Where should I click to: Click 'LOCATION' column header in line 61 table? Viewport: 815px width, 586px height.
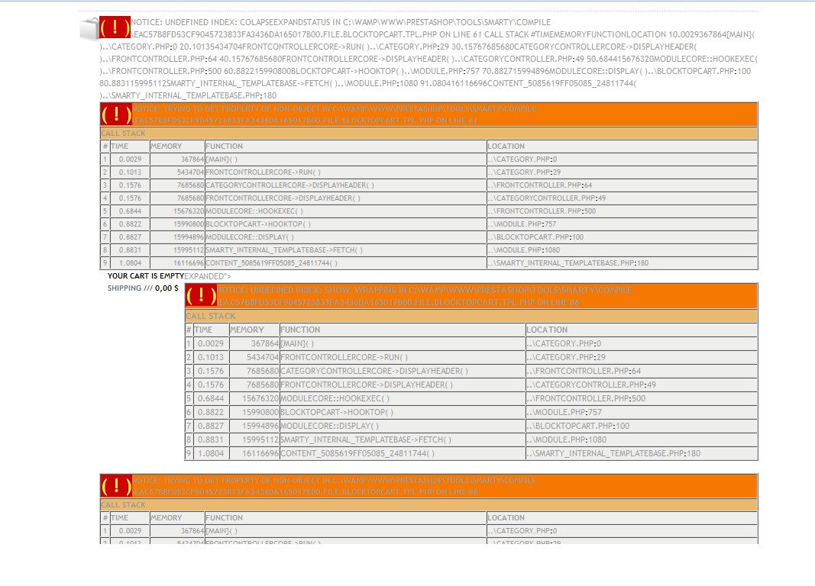pyautogui.click(x=506, y=146)
